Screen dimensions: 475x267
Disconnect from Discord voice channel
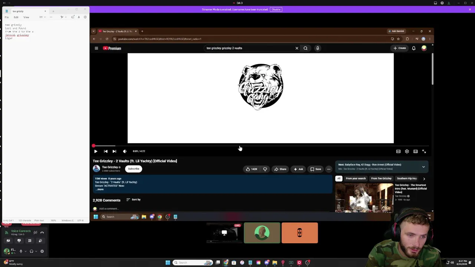point(42,233)
